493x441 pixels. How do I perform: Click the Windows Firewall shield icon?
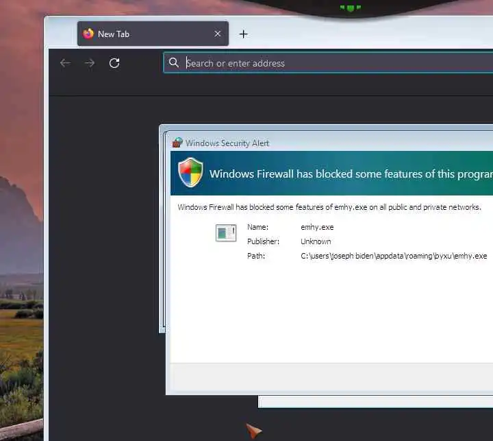pos(190,173)
